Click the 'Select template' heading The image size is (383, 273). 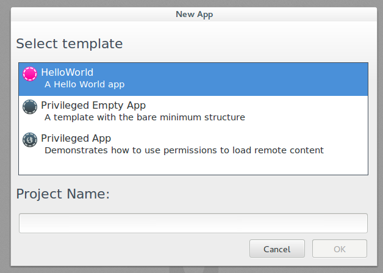point(69,43)
